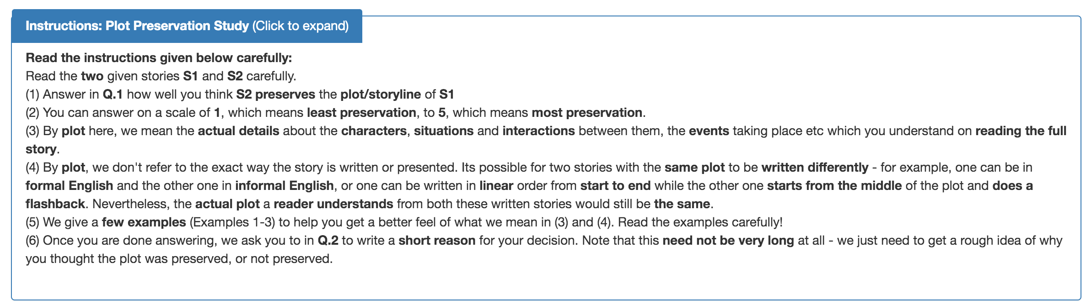
Task: Click the bold "few examples" text
Action: pos(144,222)
